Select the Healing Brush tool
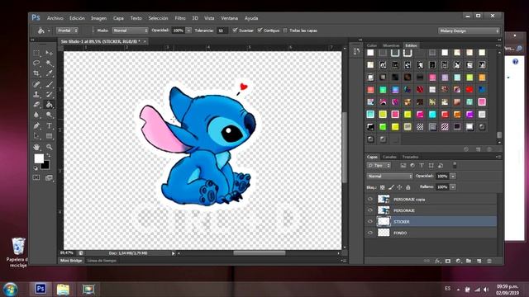529x297 pixels. coord(36,84)
